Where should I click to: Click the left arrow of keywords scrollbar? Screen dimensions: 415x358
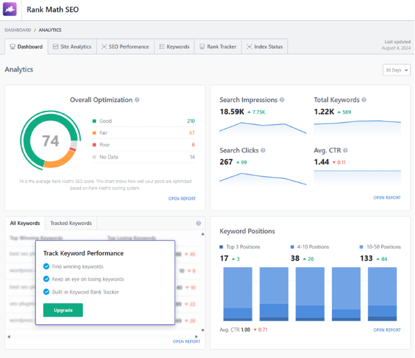tap(8, 337)
